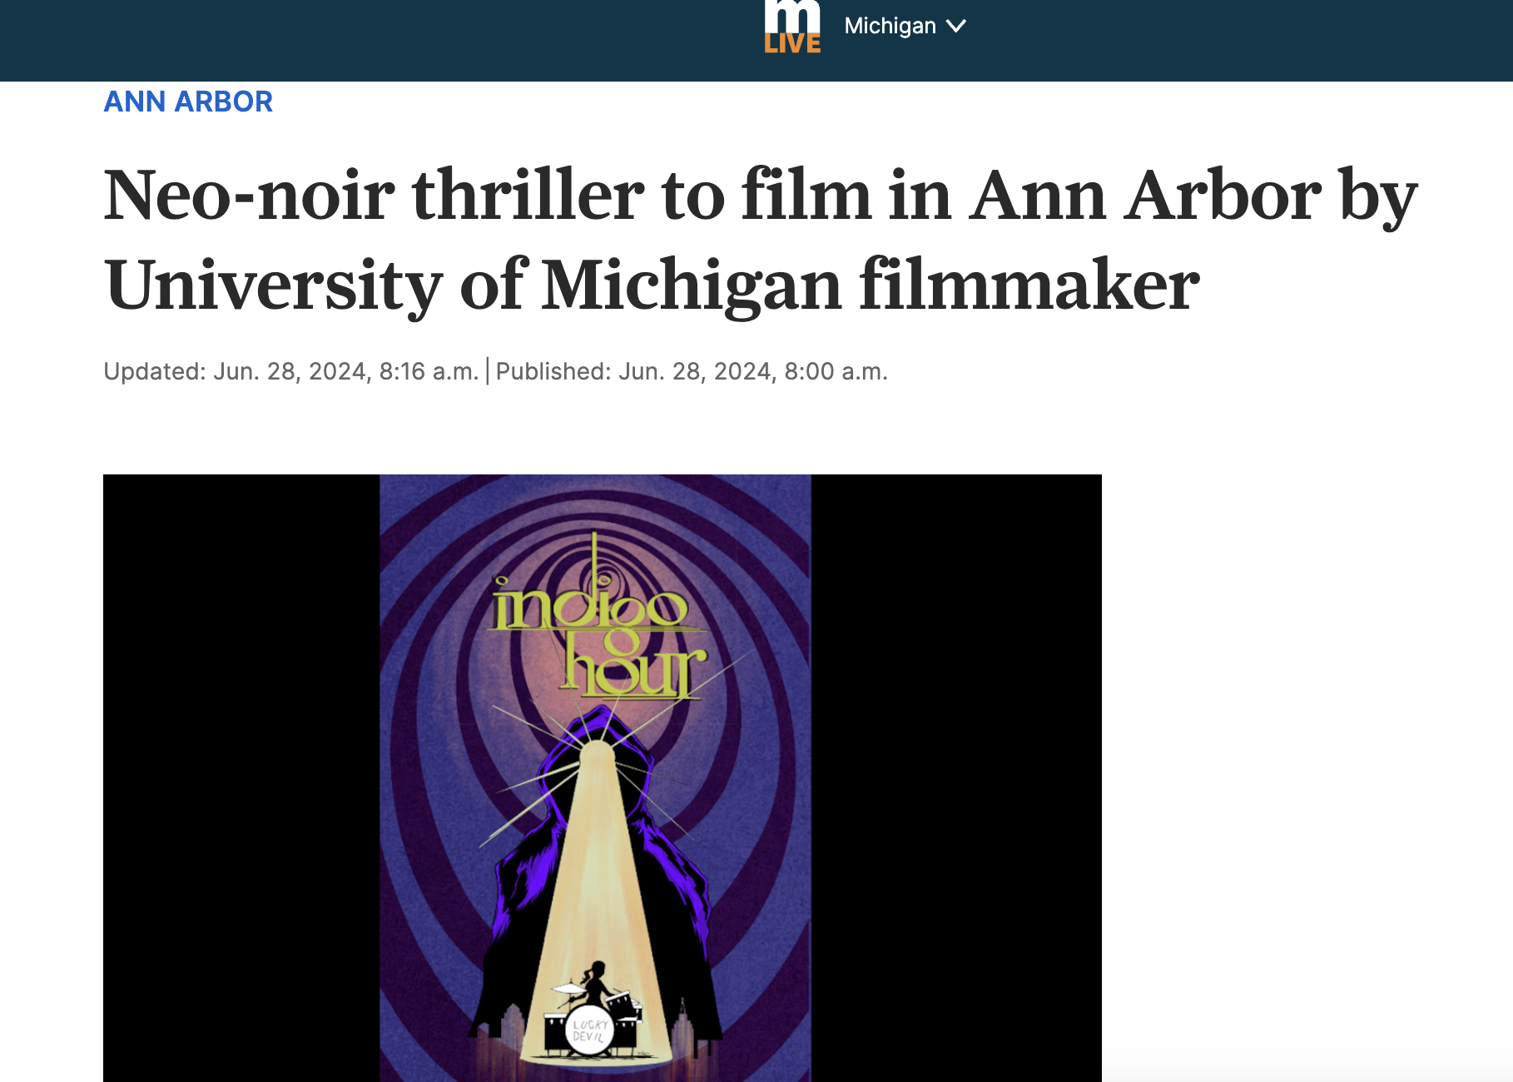Click the MLive logo in the header
This screenshot has width=1513, height=1082.
(792, 27)
